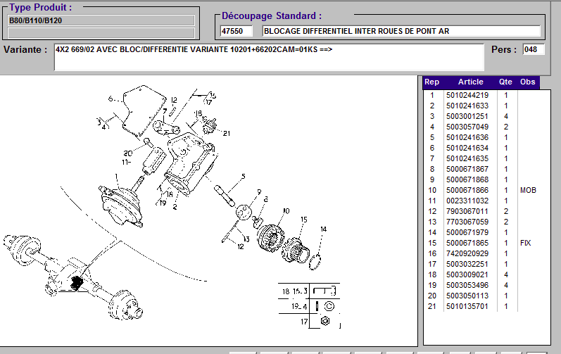Click inside the Variante text box

[269, 56]
